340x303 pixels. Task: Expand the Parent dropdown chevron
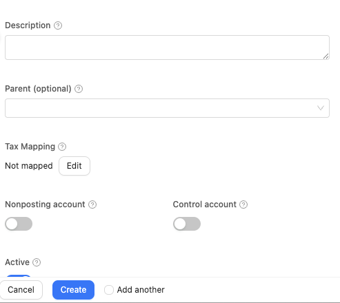321,108
